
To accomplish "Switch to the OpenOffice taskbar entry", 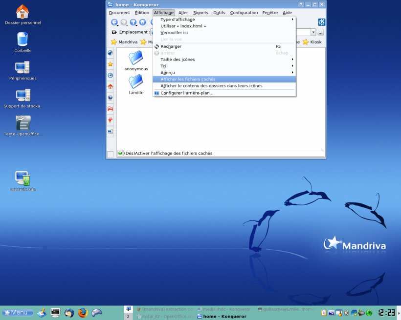I will tap(164, 317).
